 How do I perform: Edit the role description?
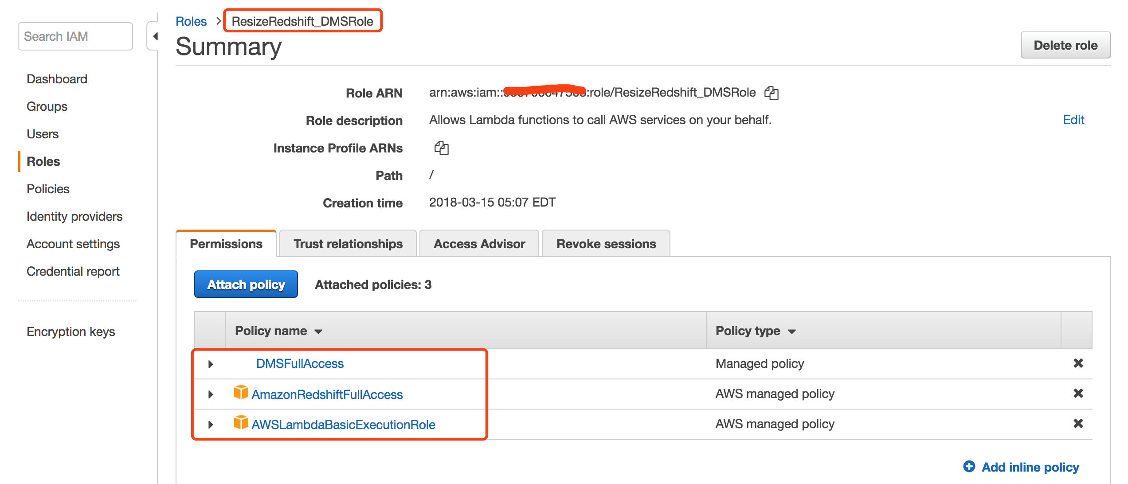pyautogui.click(x=1073, y=120)
